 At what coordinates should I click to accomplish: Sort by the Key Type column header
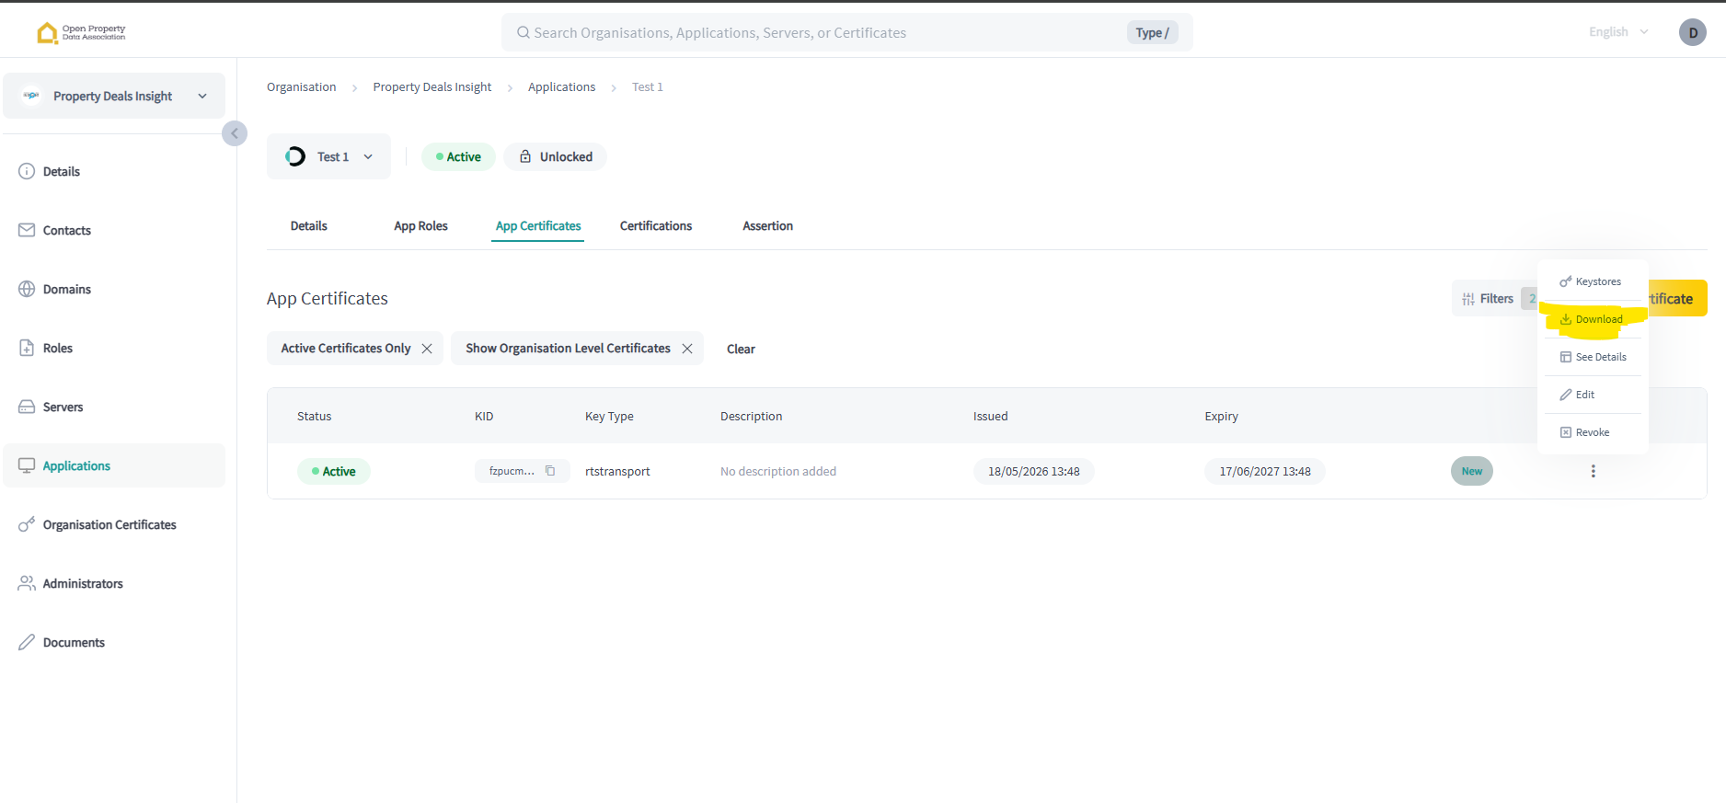click(x=609, y=417)
